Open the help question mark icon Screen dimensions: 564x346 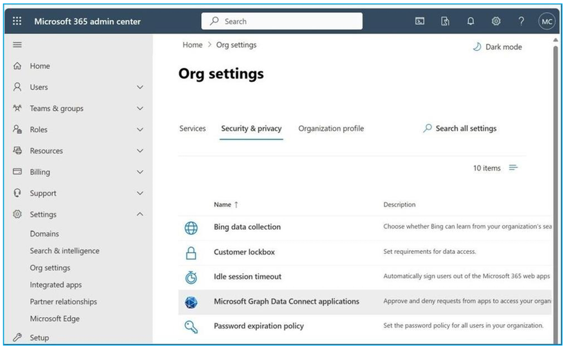point(521,21)
